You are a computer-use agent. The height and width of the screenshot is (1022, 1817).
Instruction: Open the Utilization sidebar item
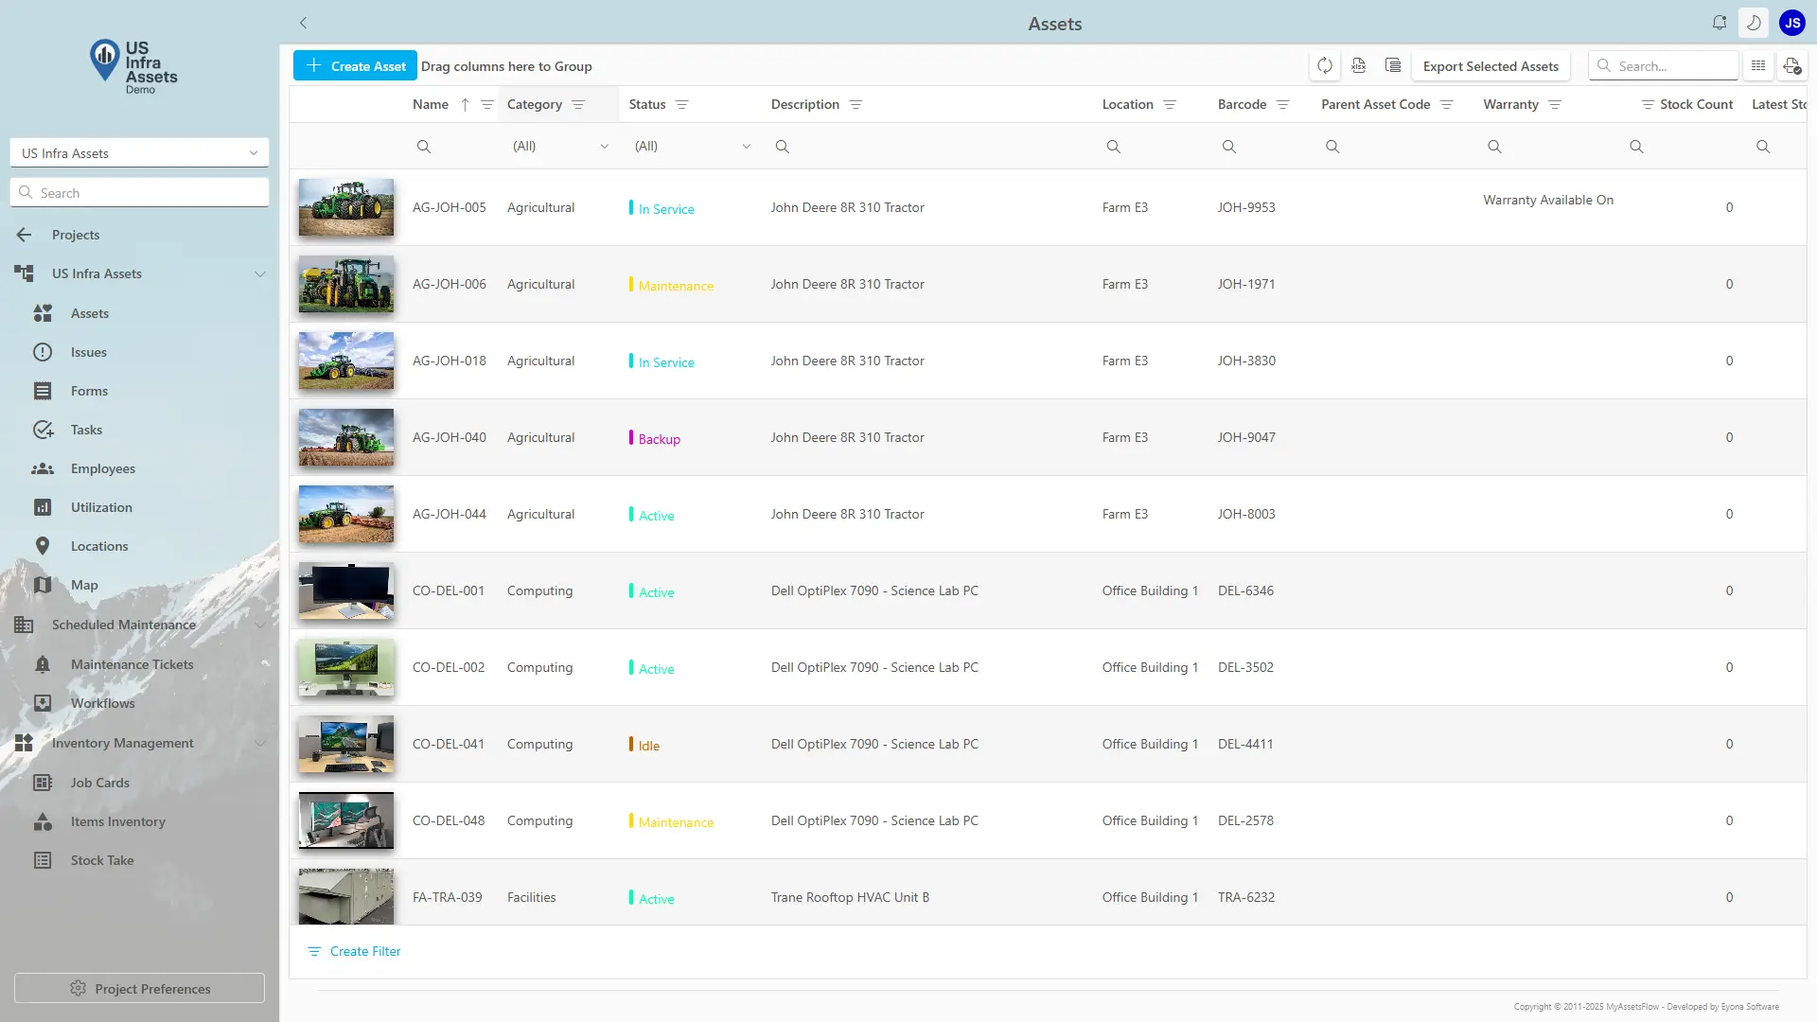101,507
